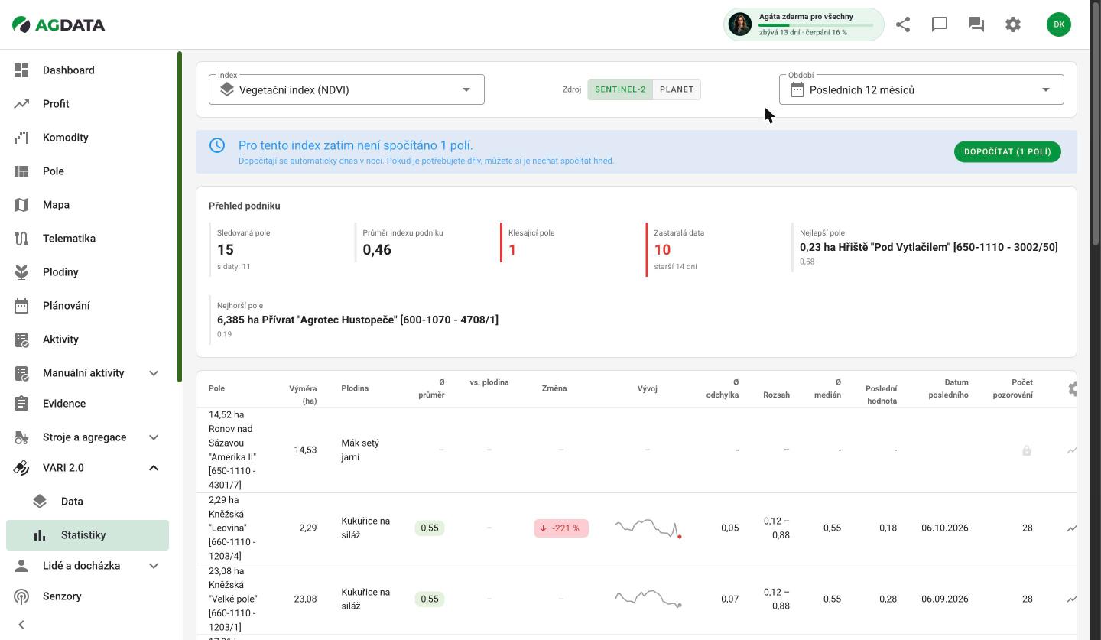Click the page vertical scrollbar

tap(1096, 122)
